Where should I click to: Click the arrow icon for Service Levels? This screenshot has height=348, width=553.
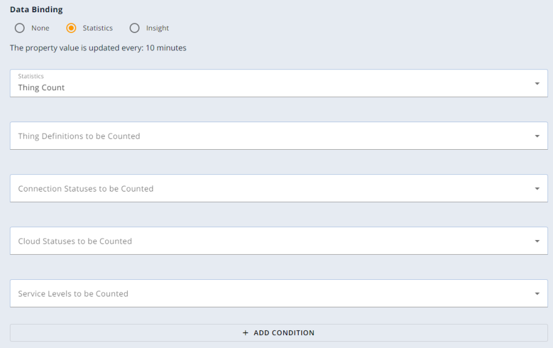(537, 293)
